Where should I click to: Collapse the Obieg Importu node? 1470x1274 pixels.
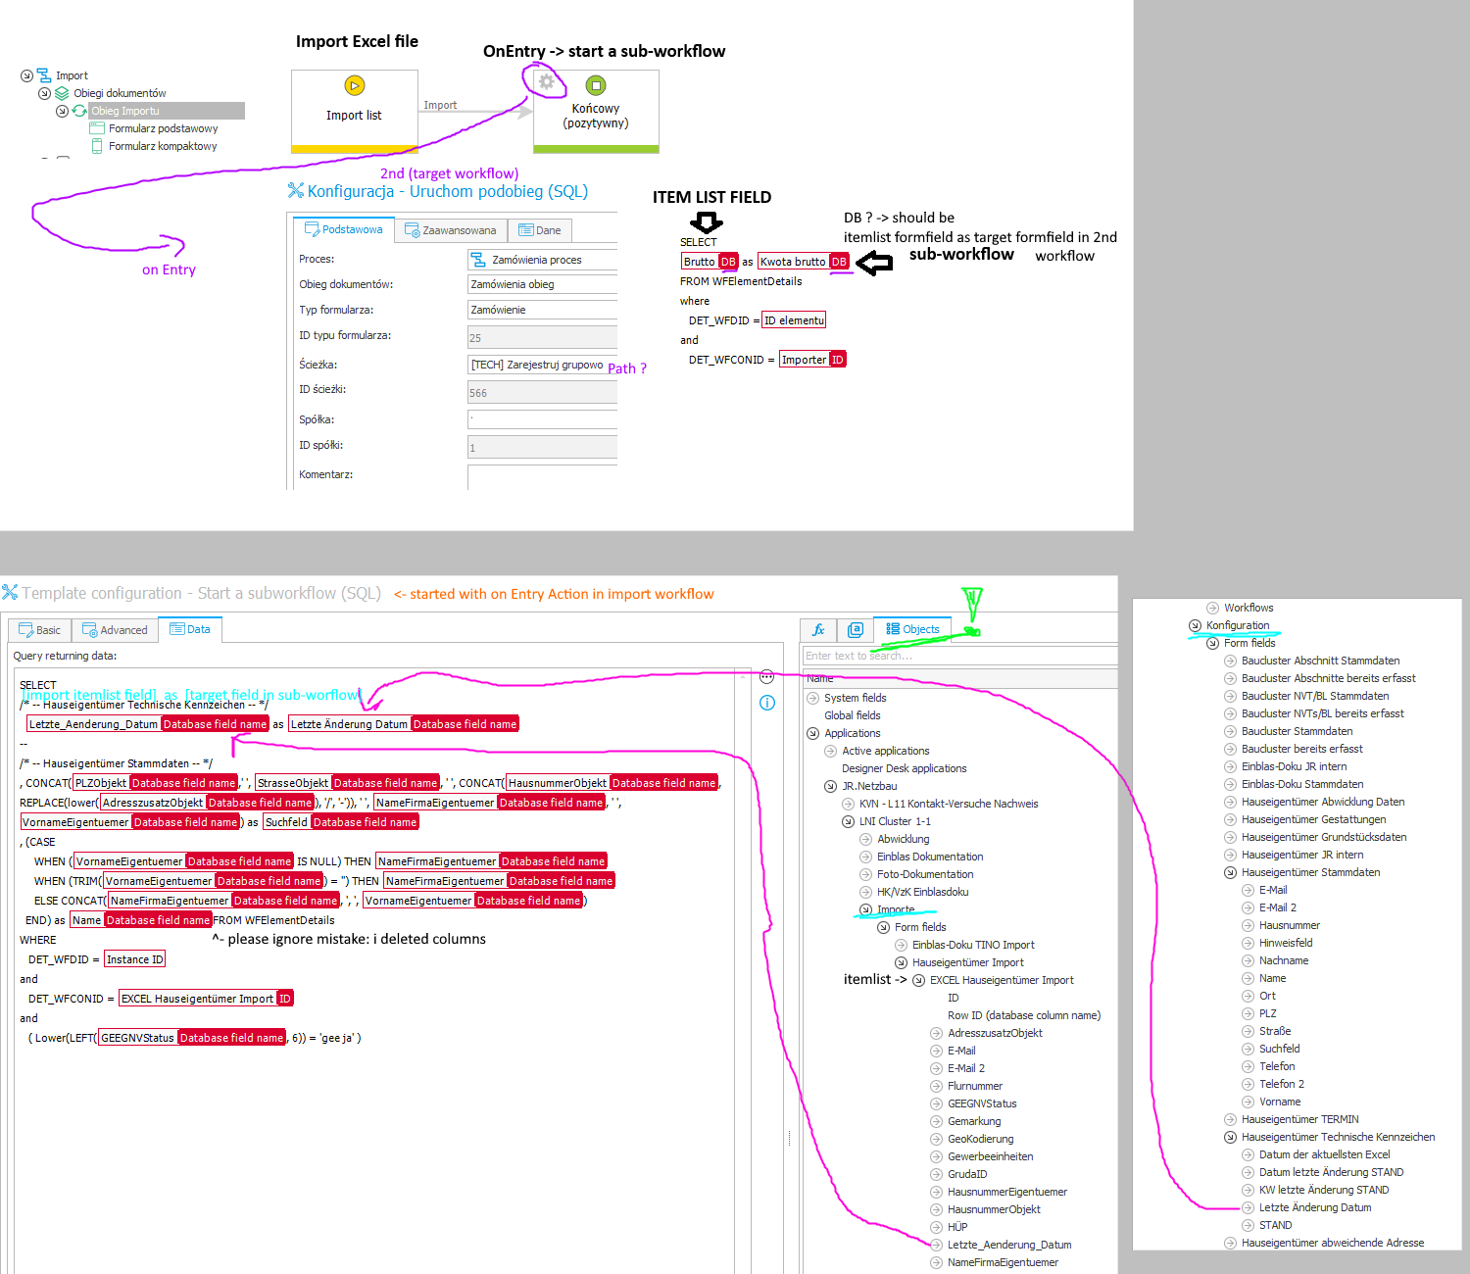(x=62, y=111)
